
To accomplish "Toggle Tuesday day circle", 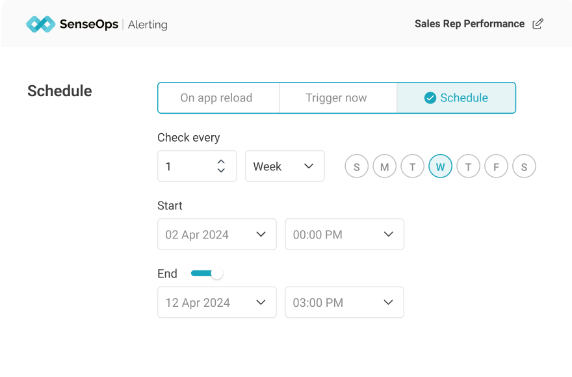I will [412, 166].
